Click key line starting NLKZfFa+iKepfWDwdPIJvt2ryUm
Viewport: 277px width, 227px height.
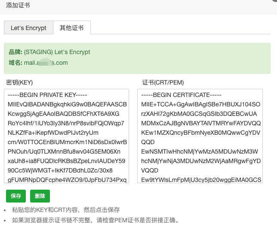(53, 133)
